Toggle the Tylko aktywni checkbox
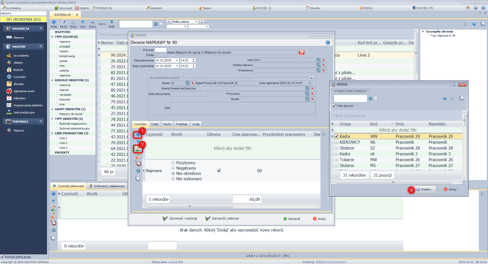This screenshot has height=264, width=488. pos(334,106)
